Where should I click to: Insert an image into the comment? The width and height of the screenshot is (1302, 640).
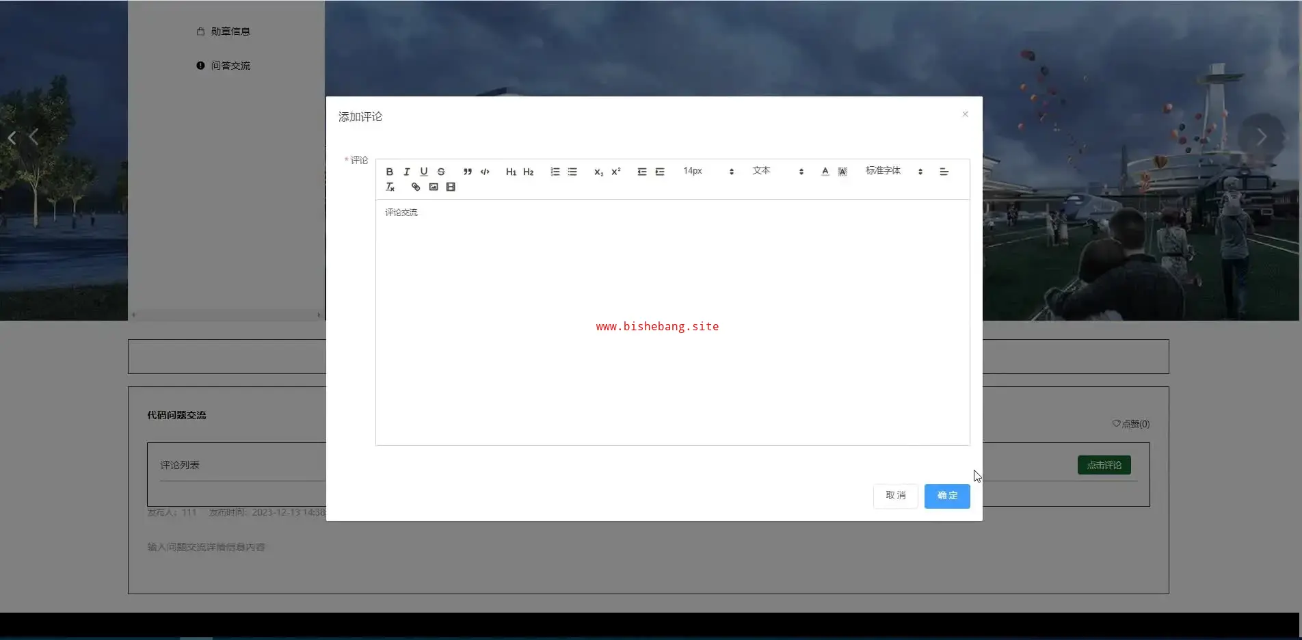click(434, 187)
